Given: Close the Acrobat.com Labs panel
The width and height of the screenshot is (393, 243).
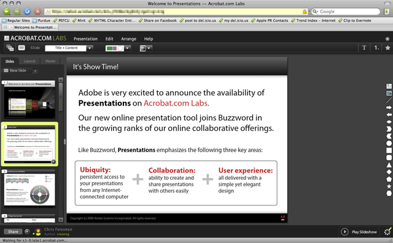Looking at the screenshot, I should pyautogui.click(x=387, y=39).
